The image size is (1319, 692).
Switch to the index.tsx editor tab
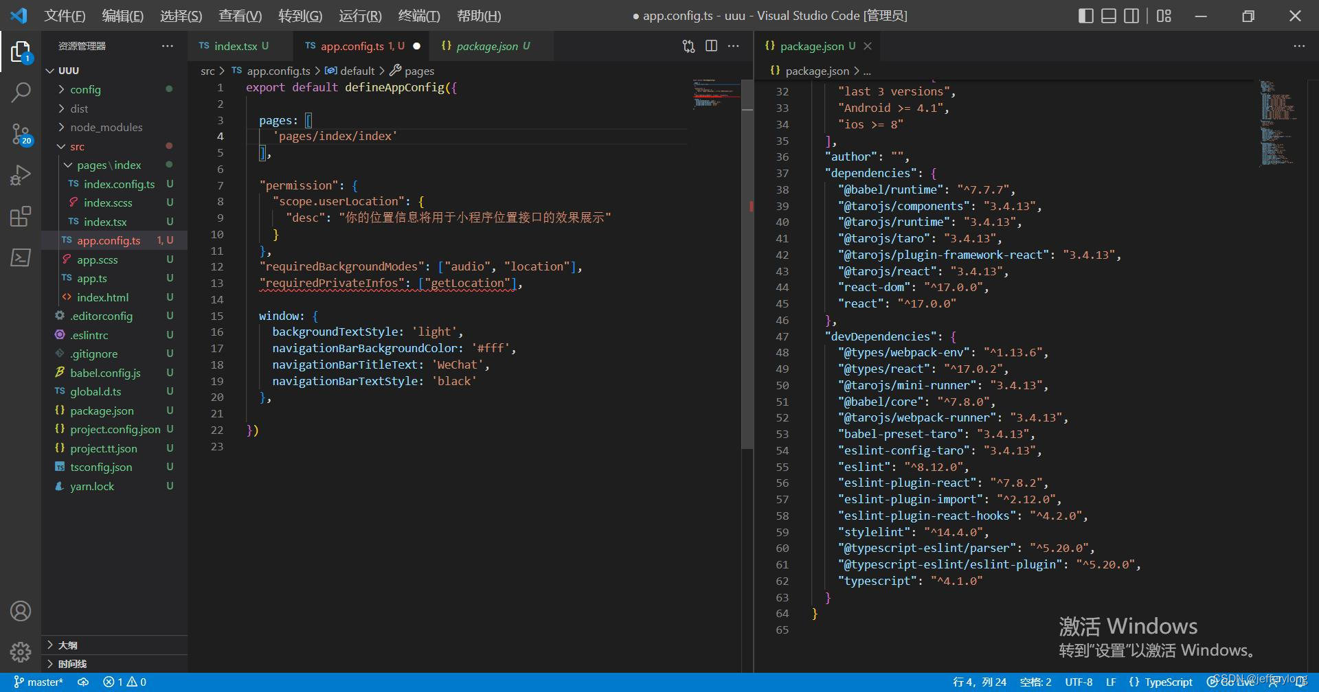tap(240, 46)
